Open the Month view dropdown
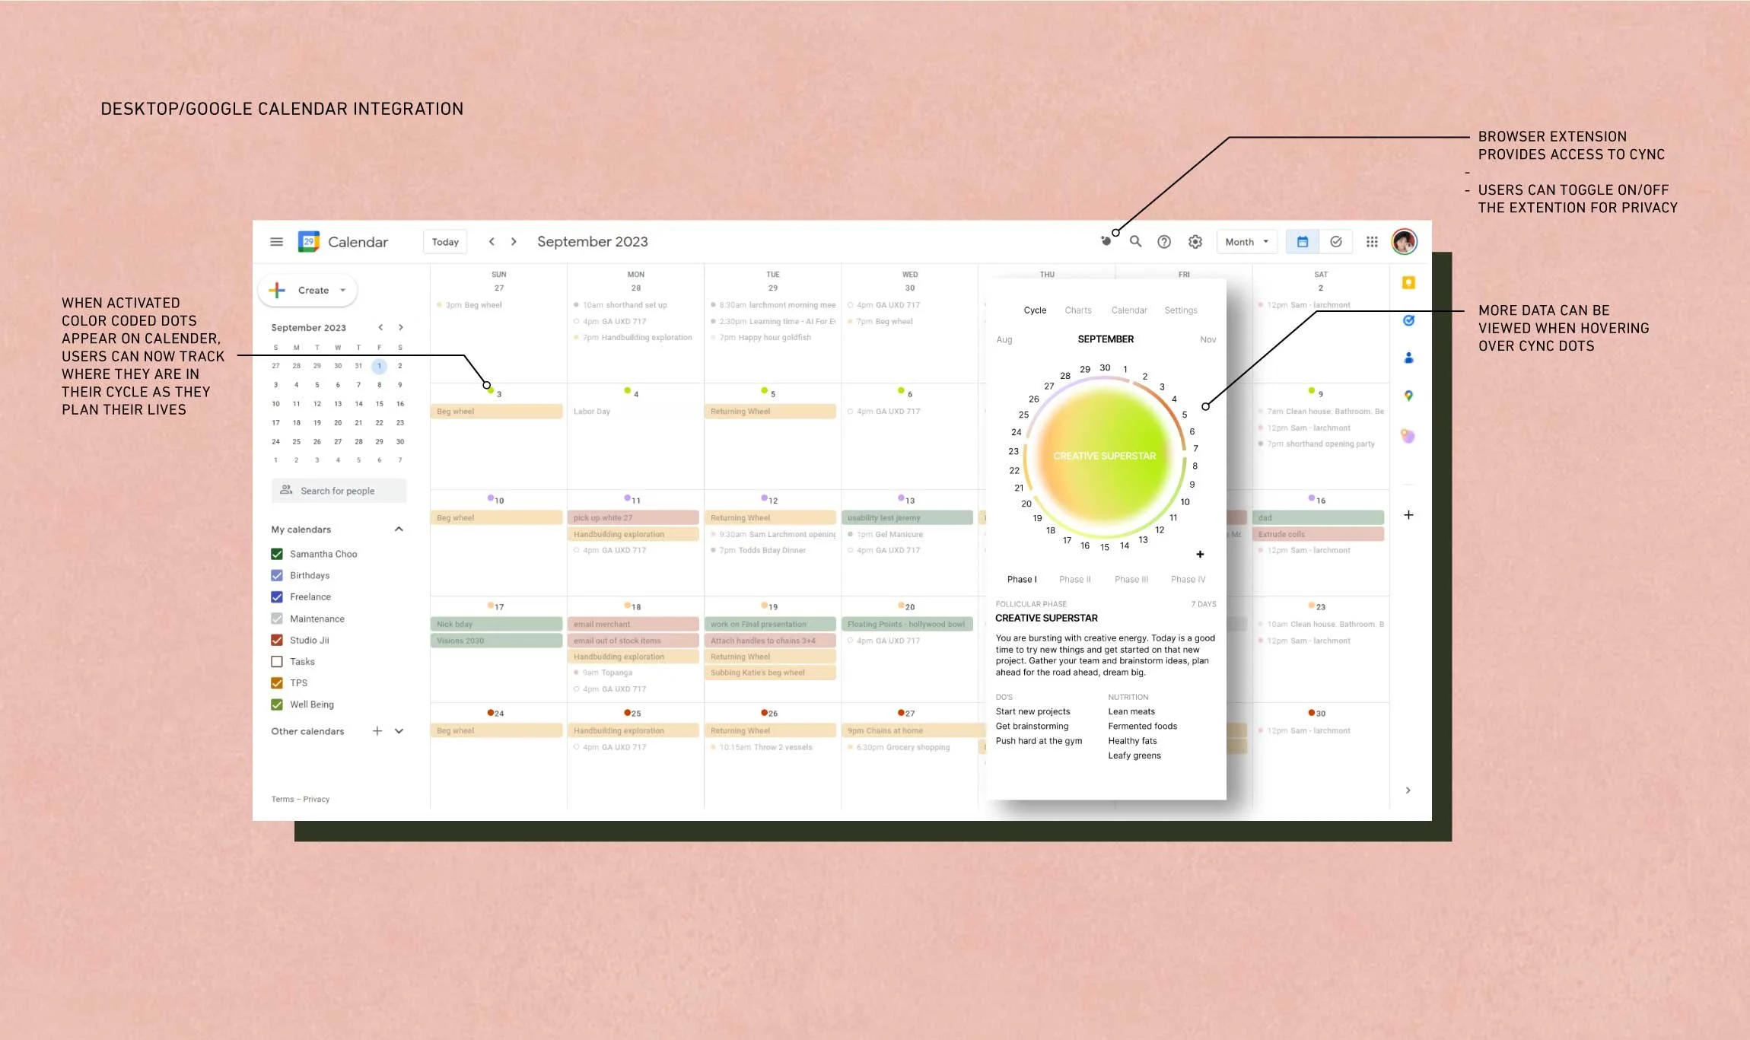Screen dimensions: 1750x1040 (1246, 242)
